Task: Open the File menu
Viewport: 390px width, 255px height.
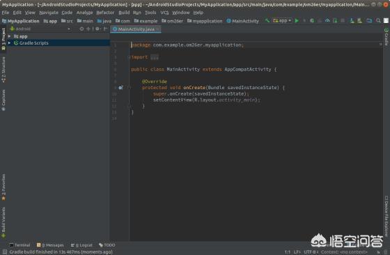Action: pyautogui.click(x=6, y=13)
